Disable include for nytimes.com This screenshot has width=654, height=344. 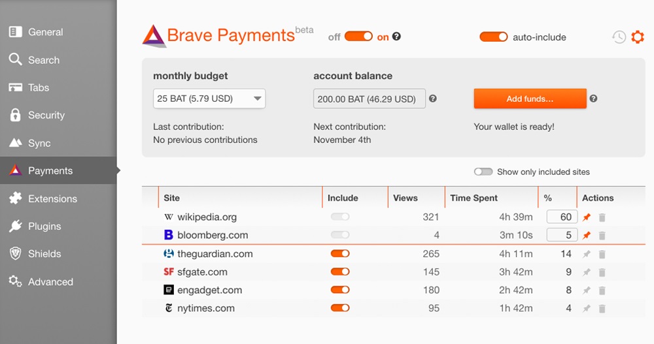[x=340, y=308]
